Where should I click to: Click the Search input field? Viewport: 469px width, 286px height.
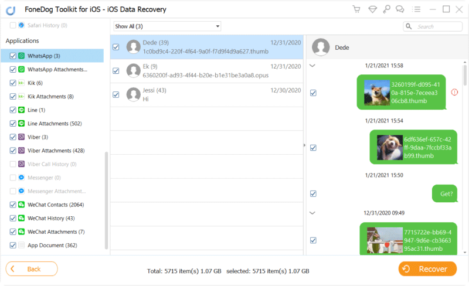pyautogui.click(x=437, y=26)
